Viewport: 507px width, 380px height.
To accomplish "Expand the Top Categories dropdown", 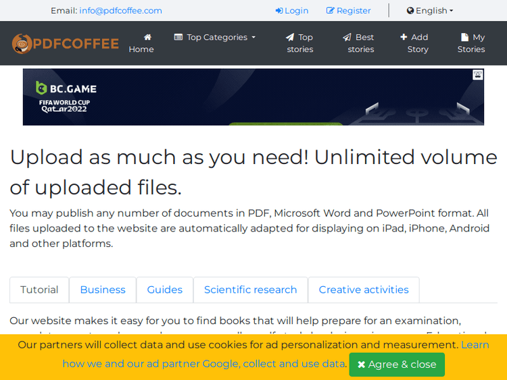I will click(x=215, y=37).
